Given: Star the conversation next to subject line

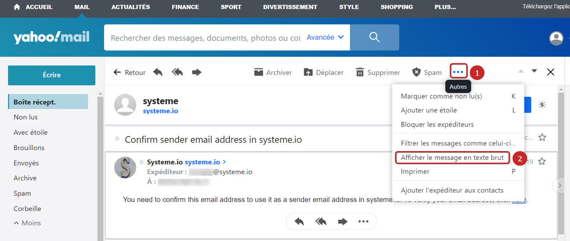Looking at the screenshot, I should (542, 137).
